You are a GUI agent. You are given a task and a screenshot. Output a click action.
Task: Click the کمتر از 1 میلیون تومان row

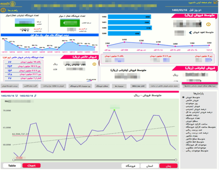(x=23, y=78)
